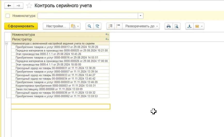The width and height of the screenshot is (224, 137).
Task: Select row Приходный ордер на товары 00-00000033
Action: (60, 75)
